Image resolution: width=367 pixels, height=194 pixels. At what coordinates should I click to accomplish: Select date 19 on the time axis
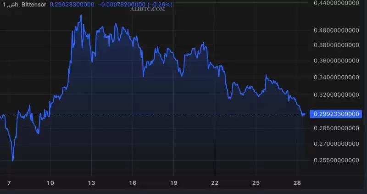coord(173,183)
